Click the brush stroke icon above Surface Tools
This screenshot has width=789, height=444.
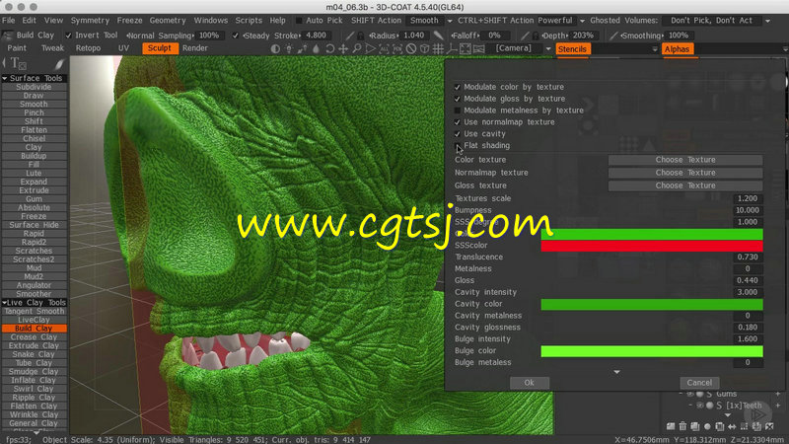(x=59, y=64)
